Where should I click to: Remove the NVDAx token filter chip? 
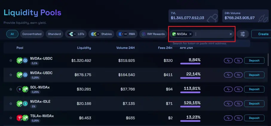point(190,34)
